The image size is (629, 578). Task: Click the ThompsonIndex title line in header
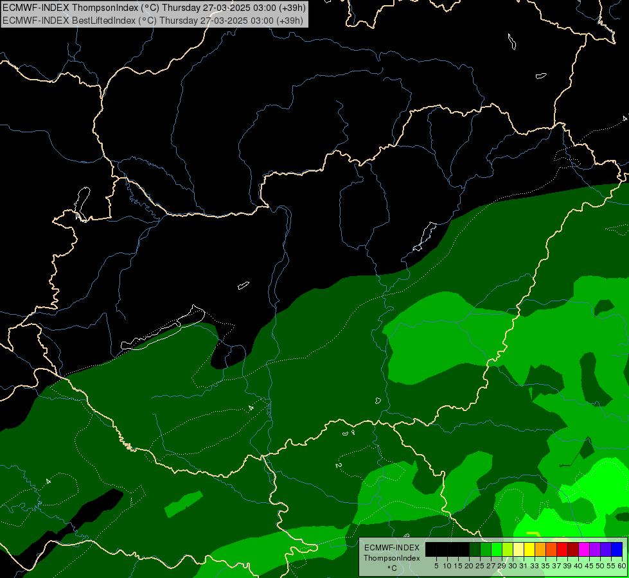click(x=154, y=7)
